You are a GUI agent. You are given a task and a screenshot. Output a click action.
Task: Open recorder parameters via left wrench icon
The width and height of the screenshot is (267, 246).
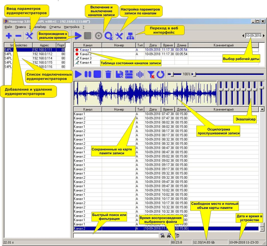point(29,36)
